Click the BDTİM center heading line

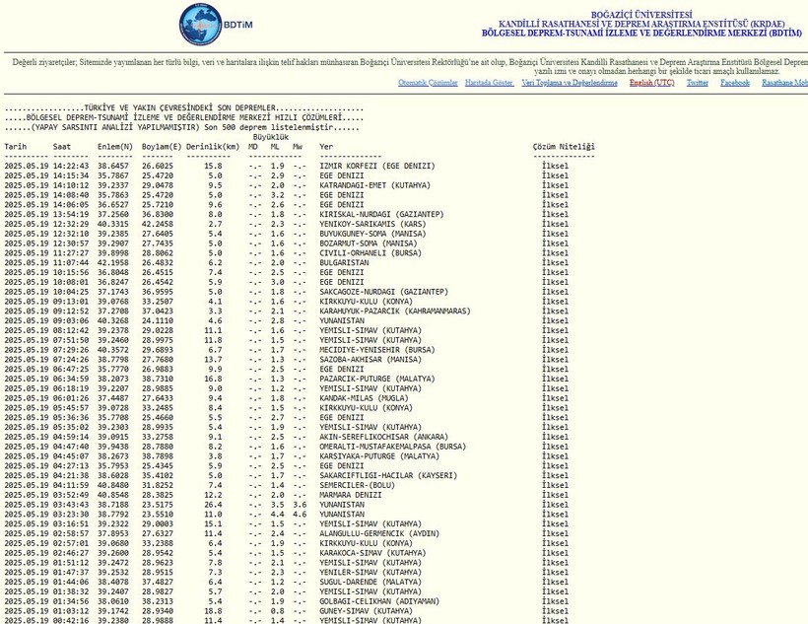coord(641,33)
